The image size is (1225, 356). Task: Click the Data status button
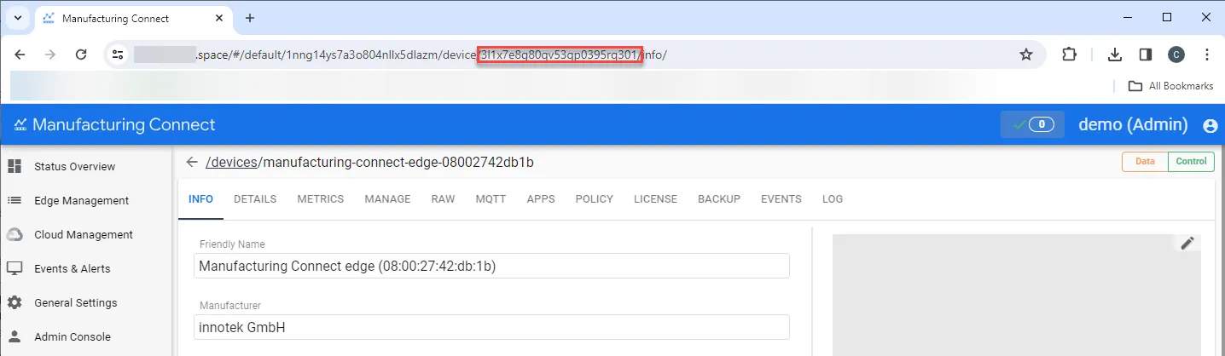pyautogui.click(x=1145, y=162)
